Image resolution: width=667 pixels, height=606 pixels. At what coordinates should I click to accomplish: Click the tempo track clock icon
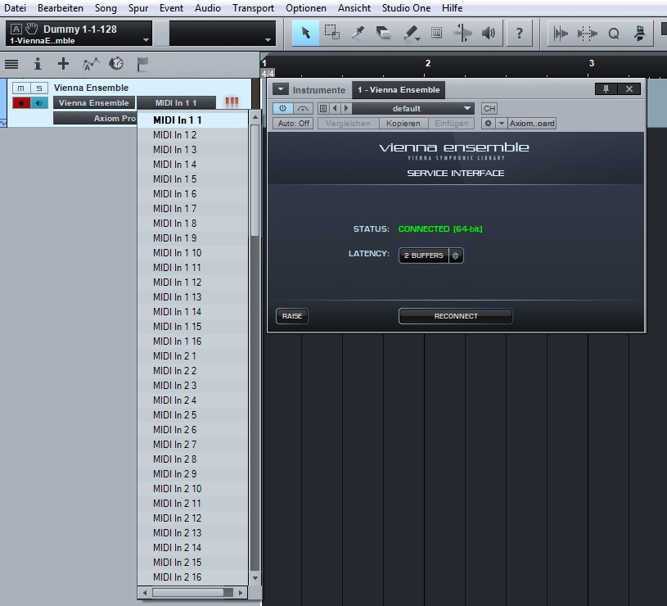point(116,64)
